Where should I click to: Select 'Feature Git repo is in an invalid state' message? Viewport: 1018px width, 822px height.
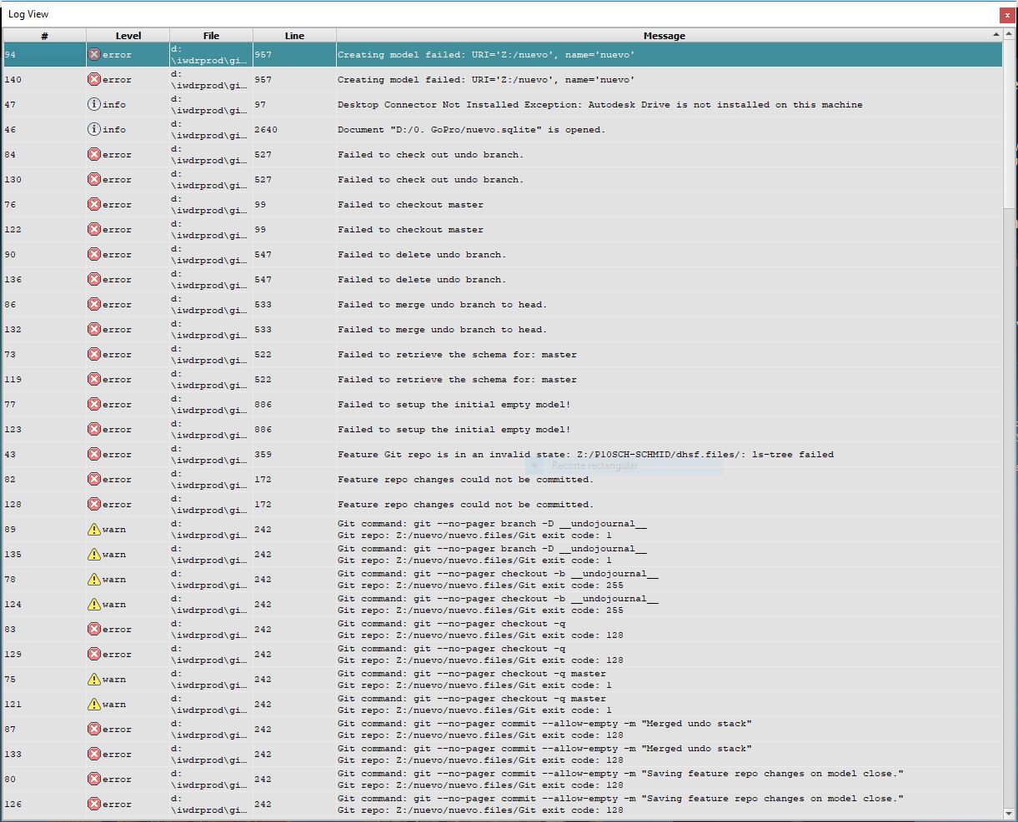pyautogui.click(x=585, y=454)
